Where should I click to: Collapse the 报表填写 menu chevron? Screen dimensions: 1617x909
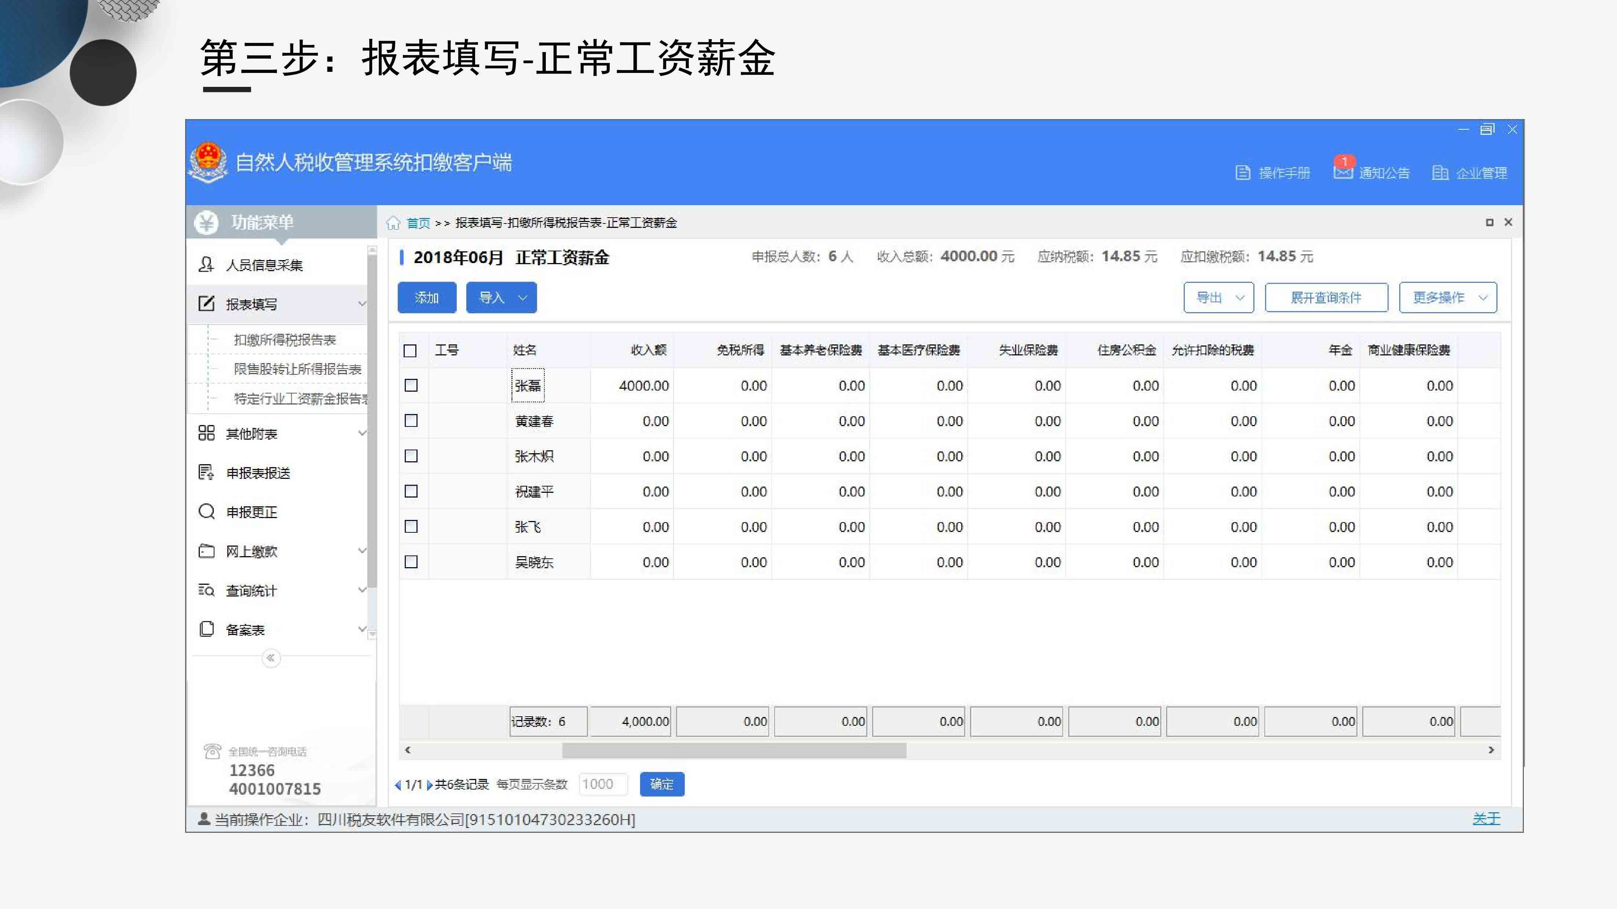pos(362,304)
